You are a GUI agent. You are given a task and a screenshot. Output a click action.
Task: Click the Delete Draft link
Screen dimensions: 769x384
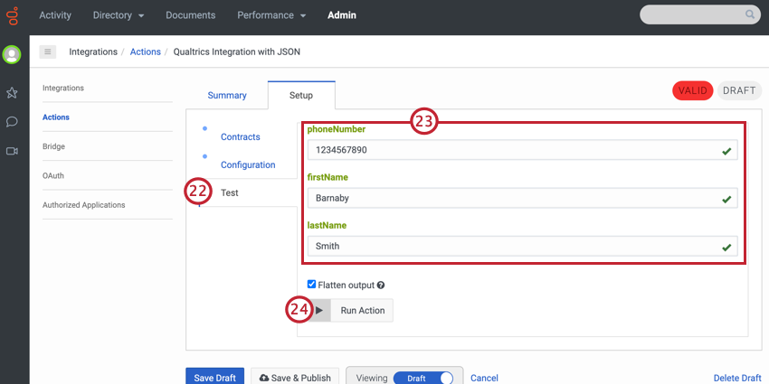coord(737,378)
